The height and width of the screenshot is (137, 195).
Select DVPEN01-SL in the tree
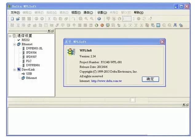coord(34,48)
